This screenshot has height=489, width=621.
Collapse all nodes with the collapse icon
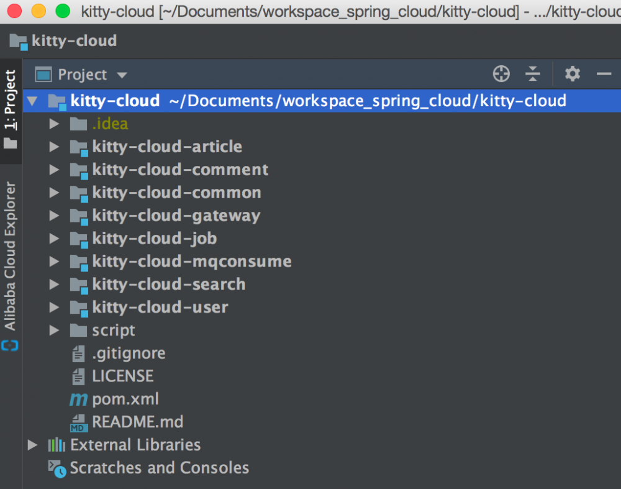(x=533, y=74)
